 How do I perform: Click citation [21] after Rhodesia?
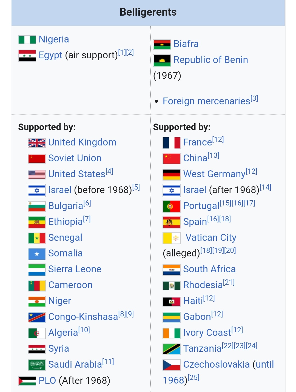pyautogui.click(x=229, y=282)
